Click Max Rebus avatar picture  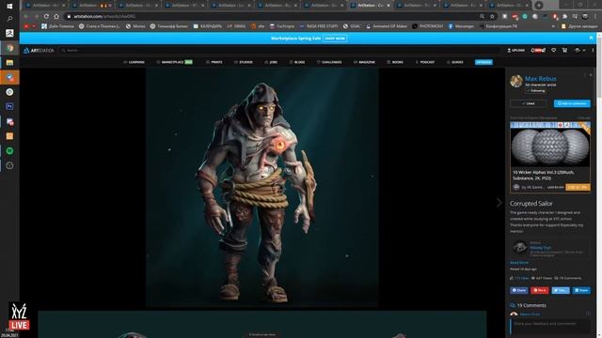516,82
